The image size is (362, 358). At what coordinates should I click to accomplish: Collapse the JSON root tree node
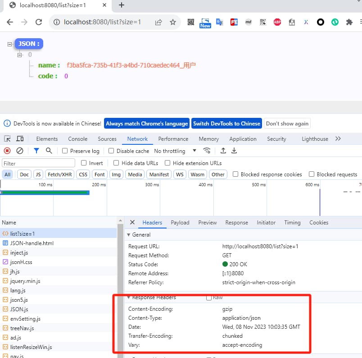click(10, 44)
